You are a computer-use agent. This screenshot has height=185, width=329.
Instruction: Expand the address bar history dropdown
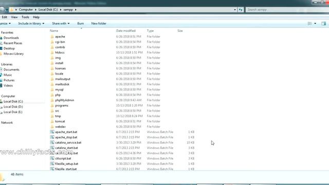(x=235, y=10)
